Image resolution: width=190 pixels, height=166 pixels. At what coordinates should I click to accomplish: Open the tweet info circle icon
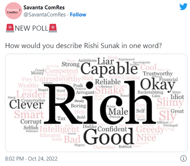183,157
